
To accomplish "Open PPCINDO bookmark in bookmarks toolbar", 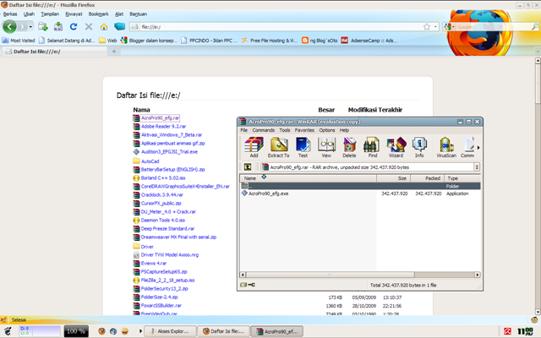I will pyautogui.click(x=210, y=41).
